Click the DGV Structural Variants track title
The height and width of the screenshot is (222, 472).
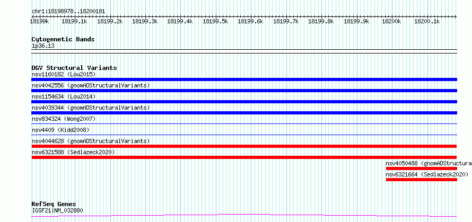74,68
